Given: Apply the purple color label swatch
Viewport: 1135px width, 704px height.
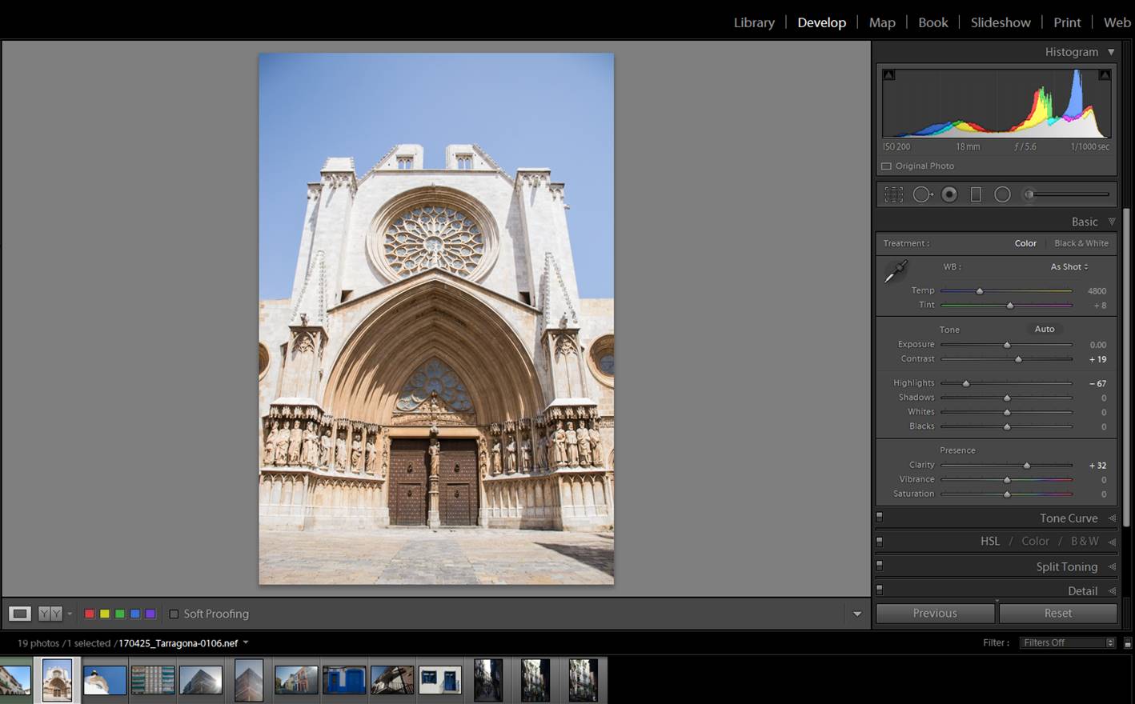Looking at the screenshot, I should (x=150, y=614).
